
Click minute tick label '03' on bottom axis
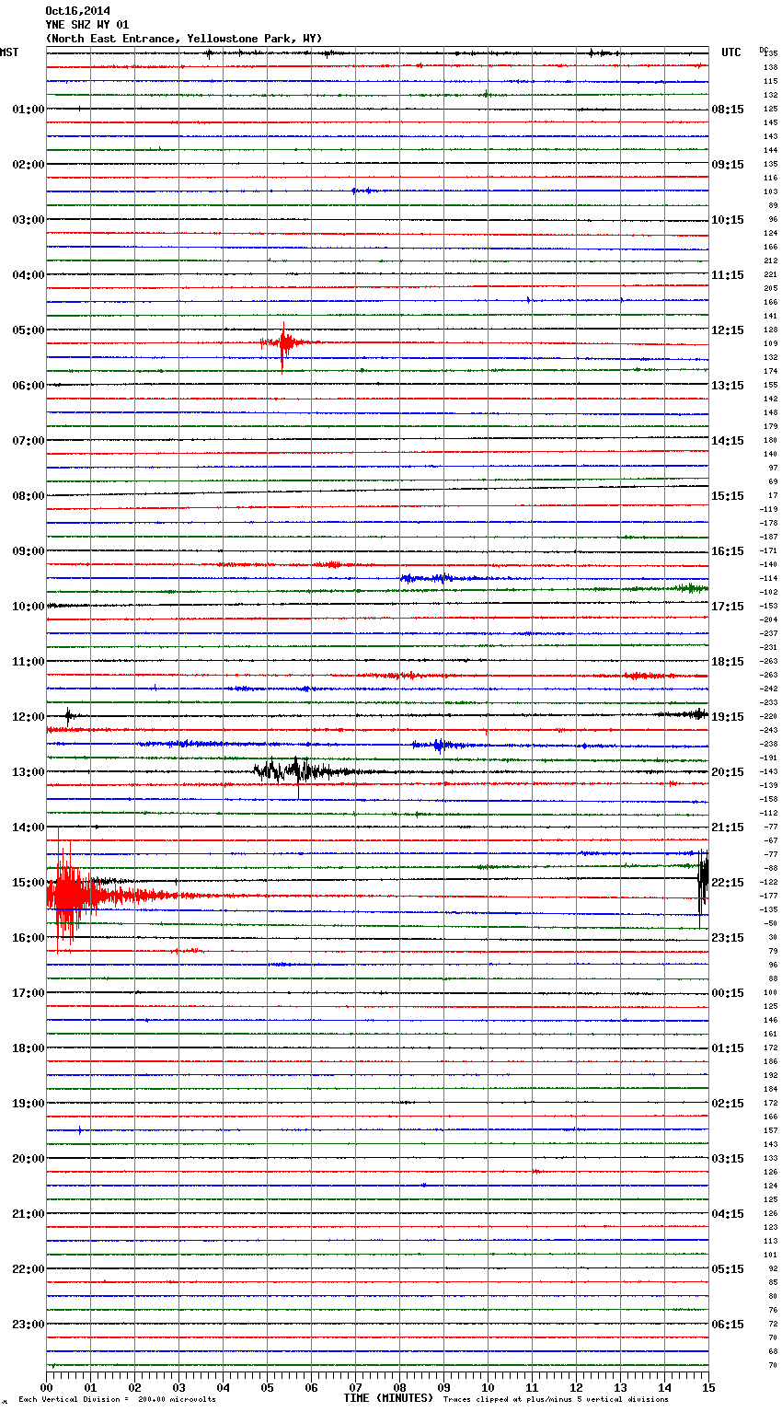(178, 1387)
